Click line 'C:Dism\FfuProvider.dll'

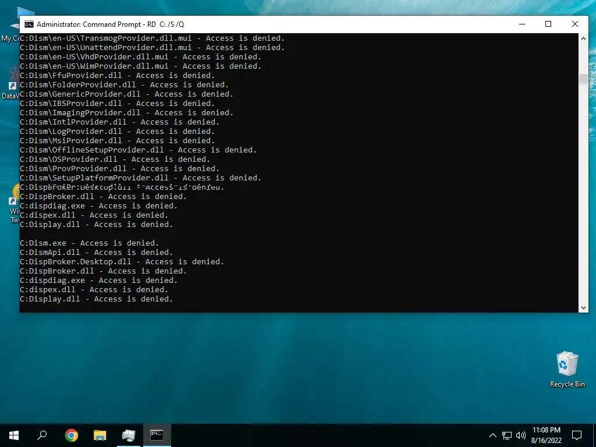pyautogui.click(x=117, y=75)
